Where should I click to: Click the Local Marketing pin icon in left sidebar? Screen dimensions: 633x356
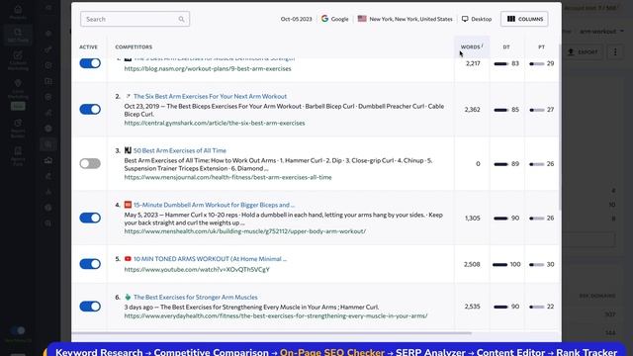(x=18, y=83)
